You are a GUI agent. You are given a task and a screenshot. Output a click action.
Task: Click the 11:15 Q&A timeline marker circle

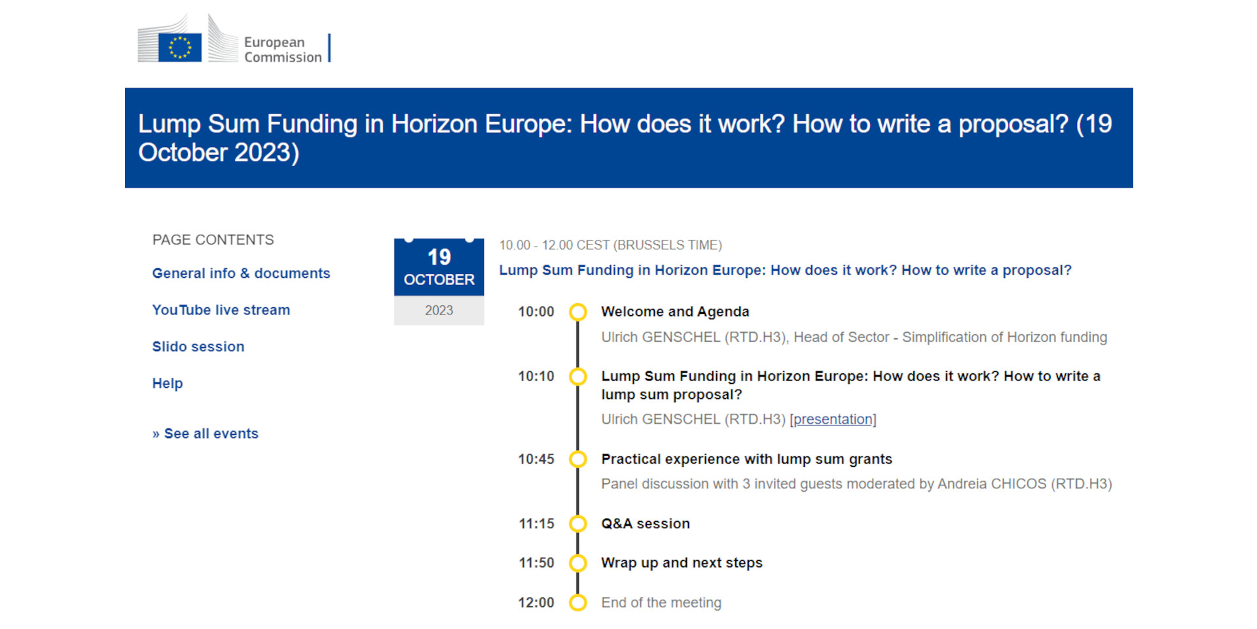[577, 524]
